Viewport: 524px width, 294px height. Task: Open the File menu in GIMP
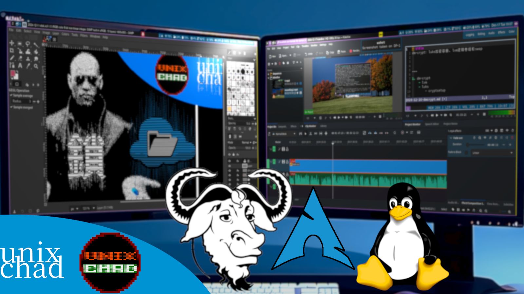[11, 30]
